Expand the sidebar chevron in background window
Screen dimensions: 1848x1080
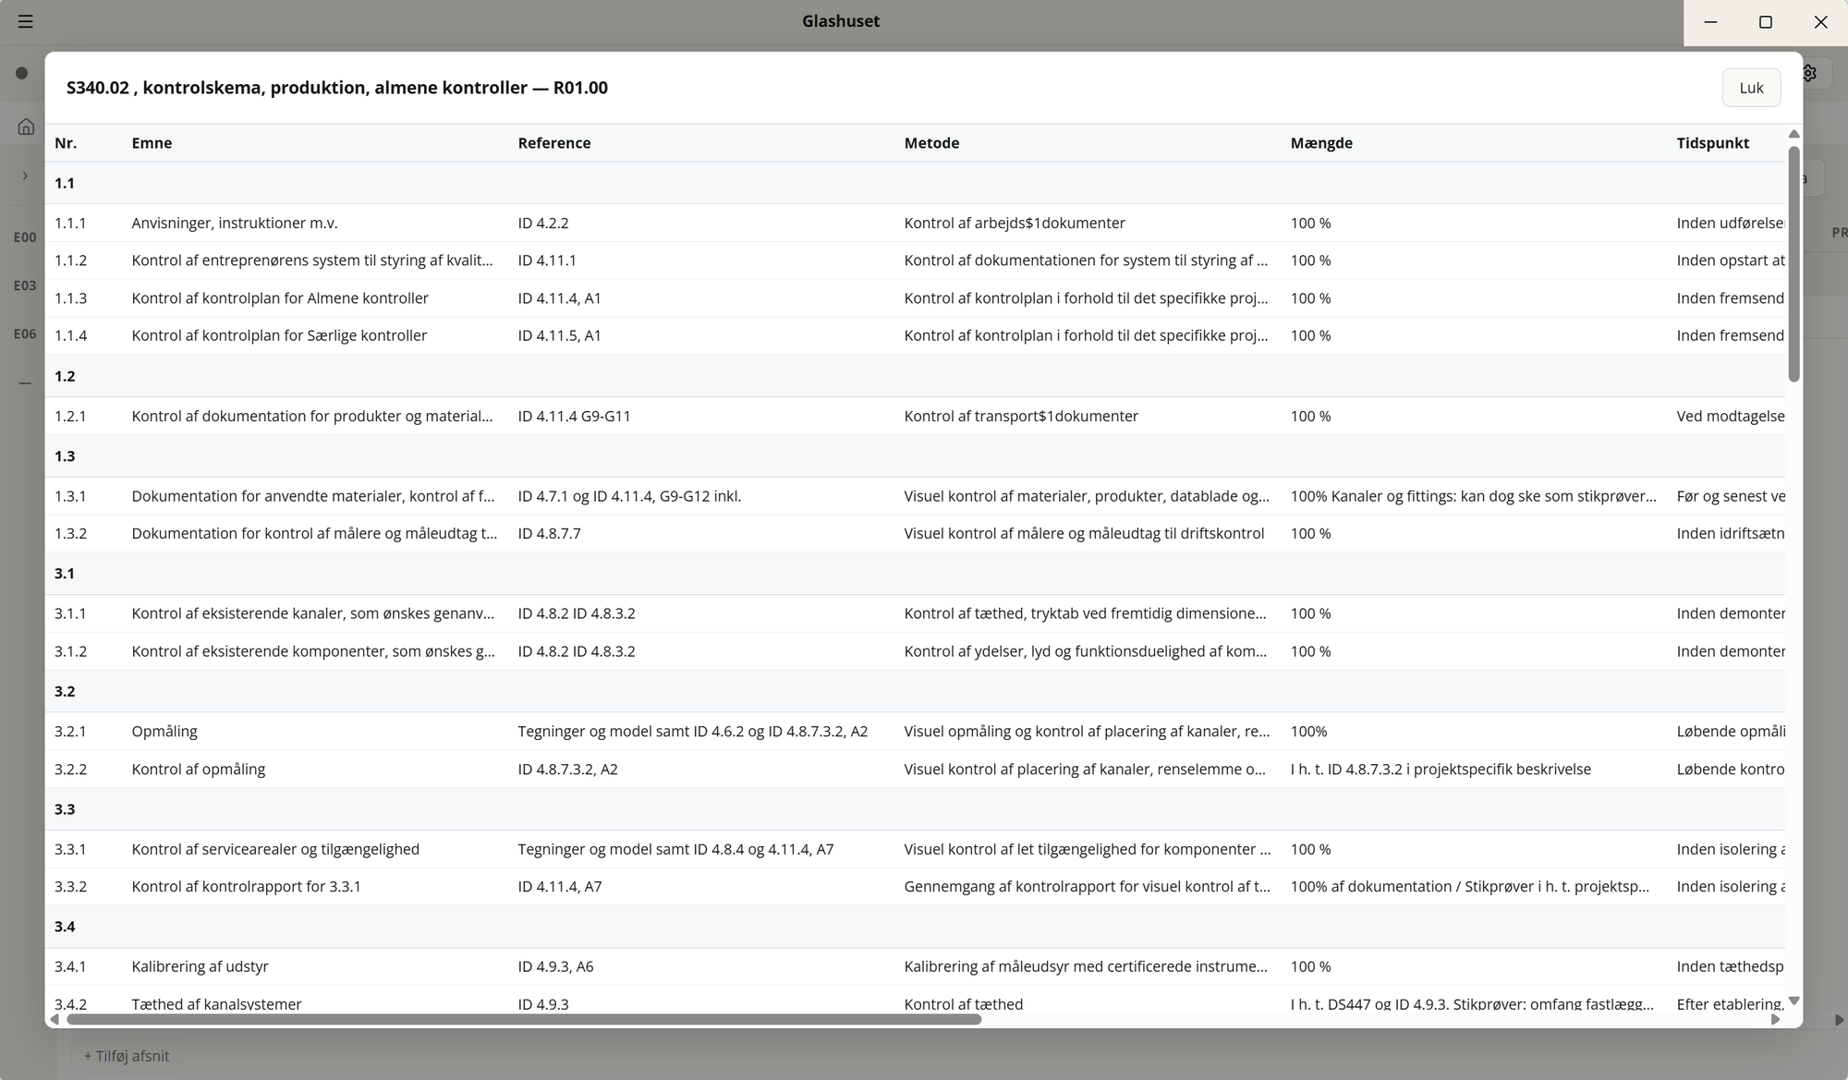[x=25, y=176]
